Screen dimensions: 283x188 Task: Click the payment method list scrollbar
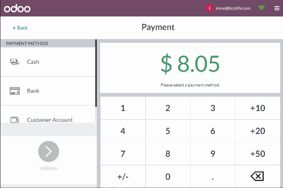coord(96,73)
